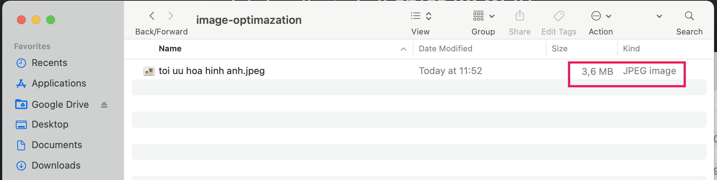Screen dimensions: 717x180
Task: Change the list View style selector
Action: pyautogui.click(x=421, y=16)
